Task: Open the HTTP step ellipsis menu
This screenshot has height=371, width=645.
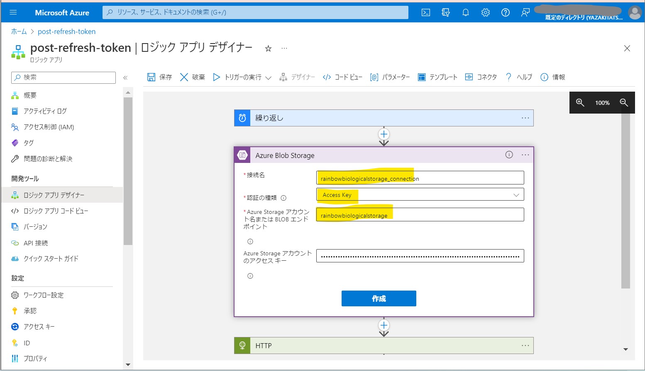Action: click(525, 346)
